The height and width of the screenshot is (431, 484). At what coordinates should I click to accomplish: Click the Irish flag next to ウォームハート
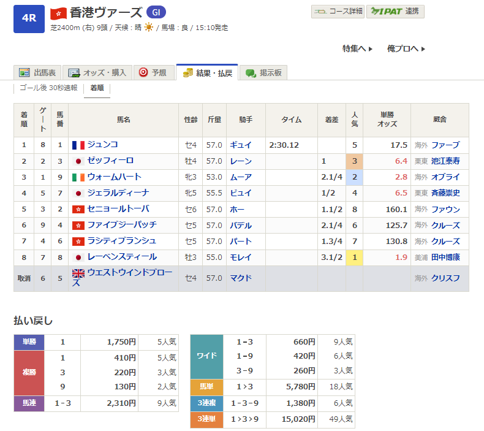pos(78,177)
